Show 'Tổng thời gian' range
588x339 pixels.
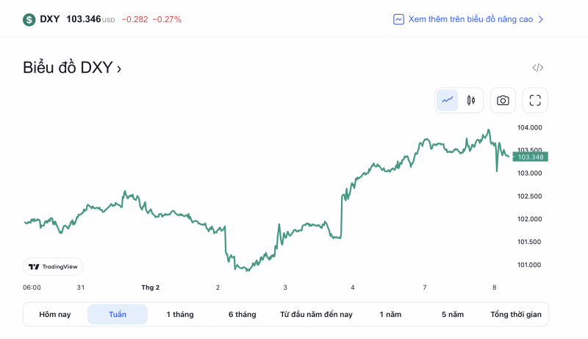click(516, 315)
